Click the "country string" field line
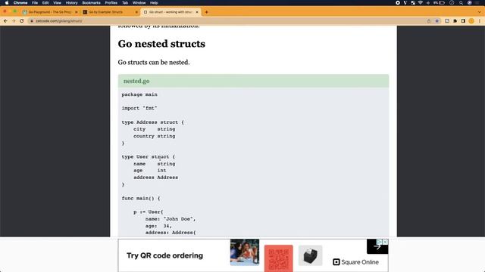Image resolution: width=485 pixels, height=272 pixels. (x=155, y=136)
